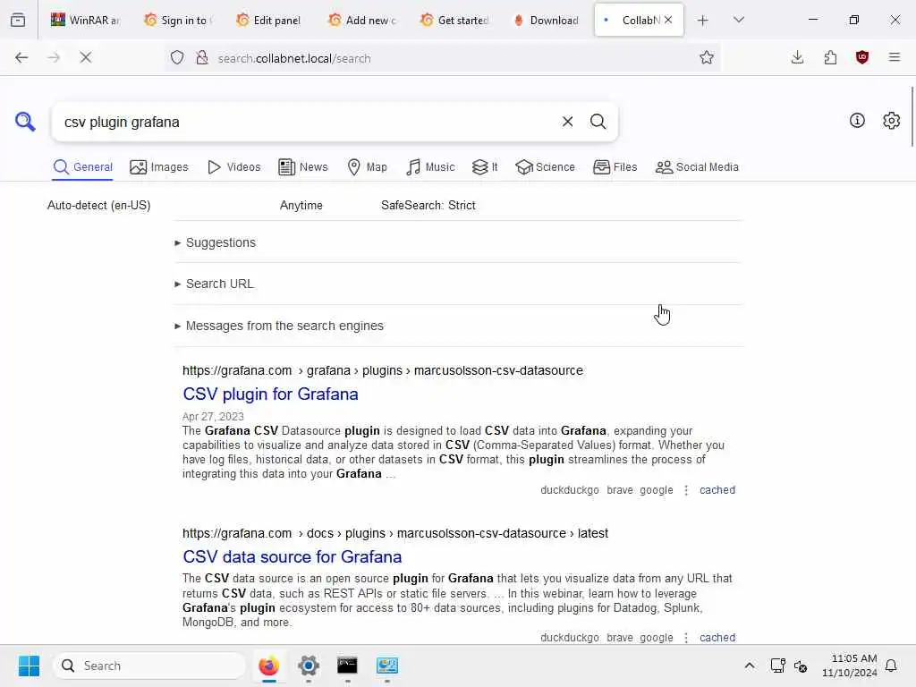Open Firefox View recent browsing

18,20
